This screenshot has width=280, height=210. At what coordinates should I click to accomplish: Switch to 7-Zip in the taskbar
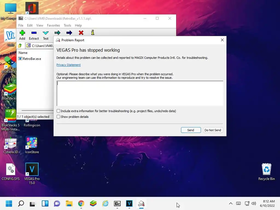[117, 203]
